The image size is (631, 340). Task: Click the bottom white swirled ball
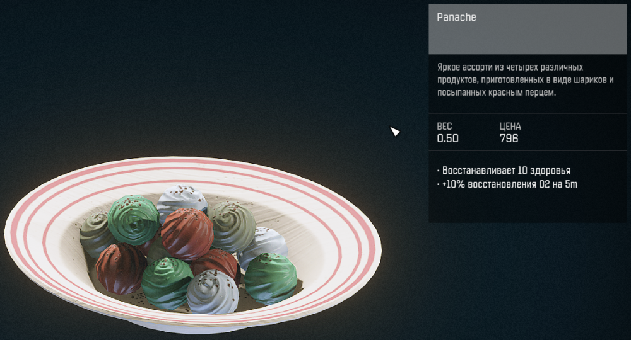pos(213,292)
